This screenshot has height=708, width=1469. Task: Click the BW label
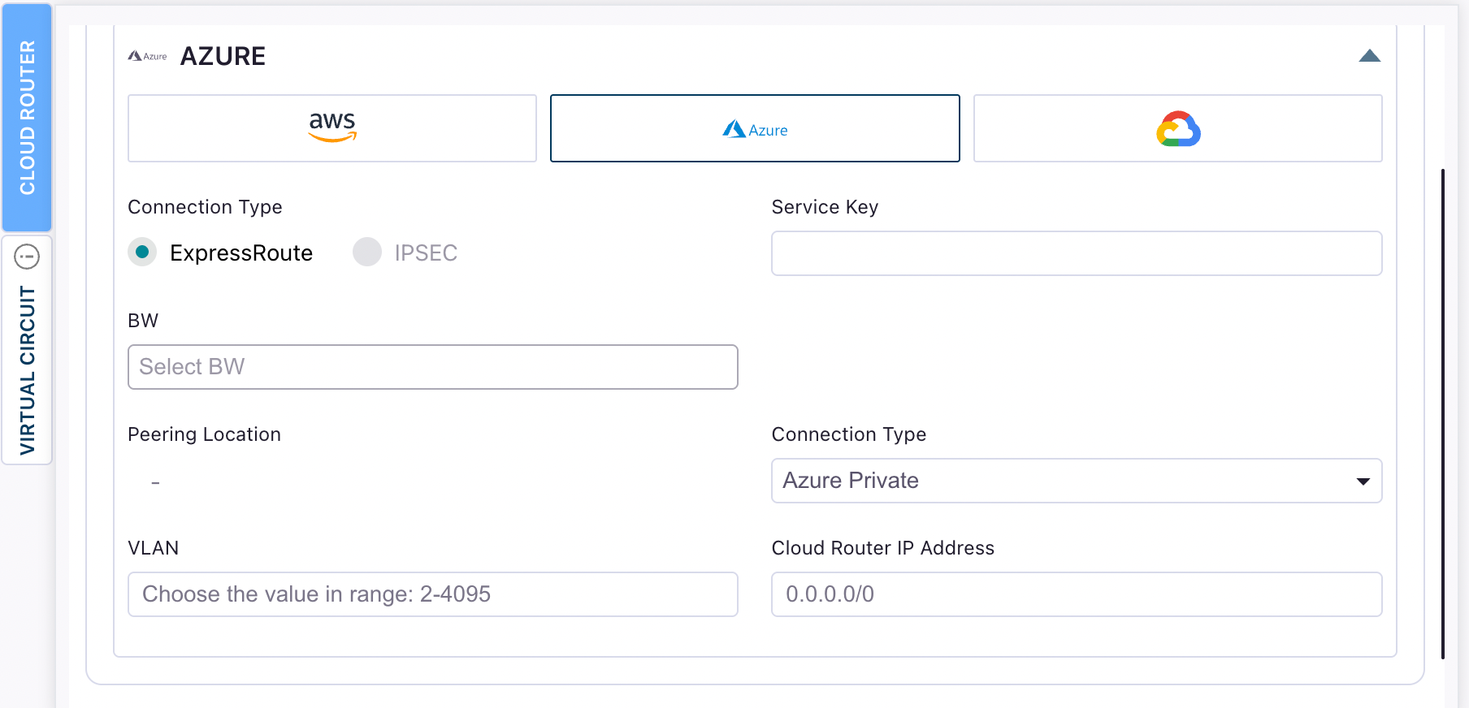(143, 321)
